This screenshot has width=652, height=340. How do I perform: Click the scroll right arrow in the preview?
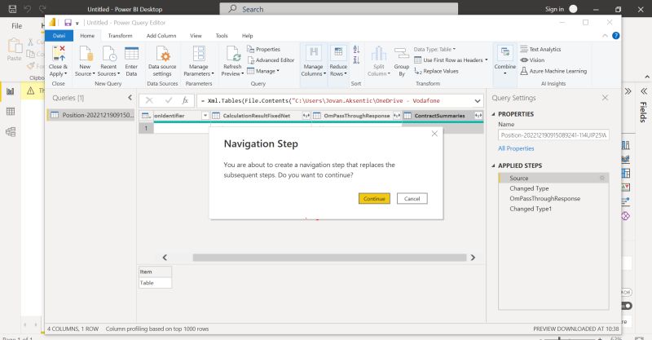click(x=473, y=258)
